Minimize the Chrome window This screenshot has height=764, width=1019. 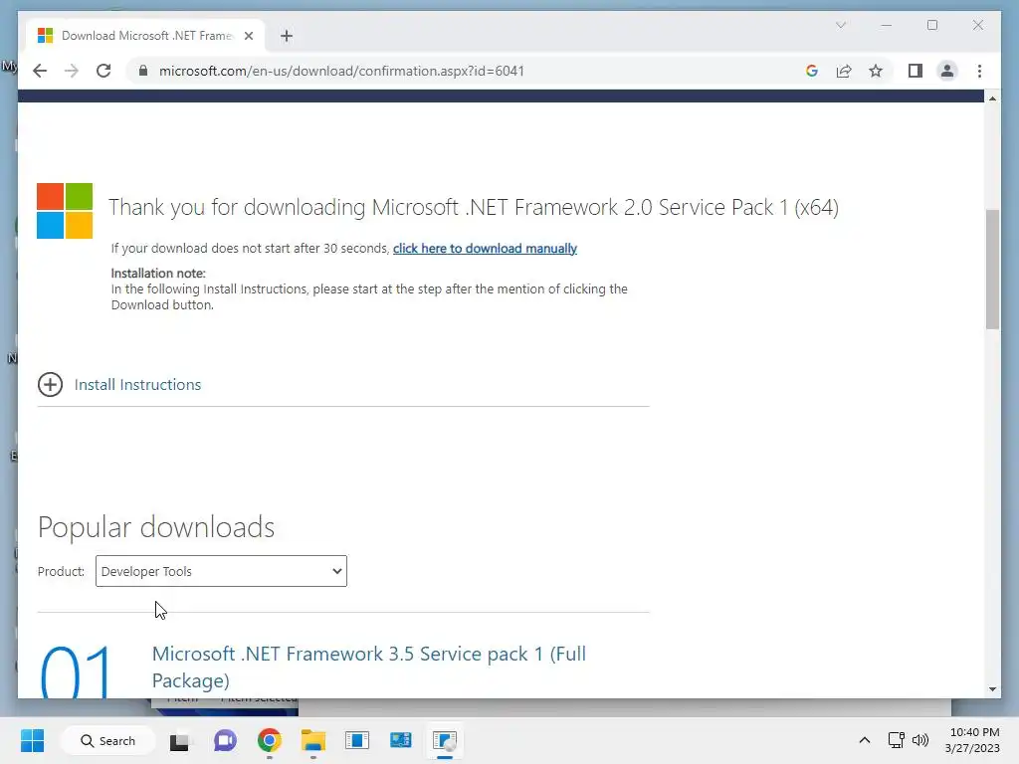click(887, 25)
